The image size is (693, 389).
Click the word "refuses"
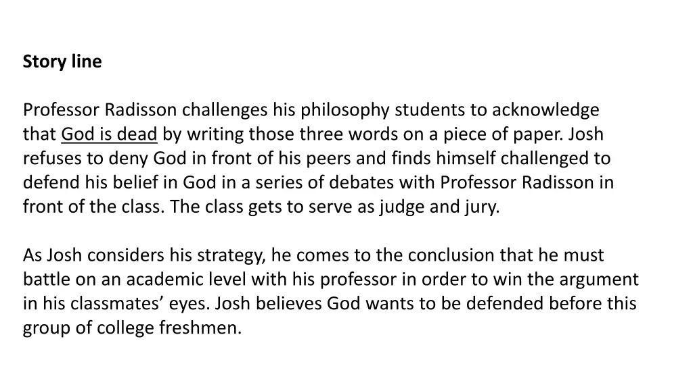[x=49, y=159]
